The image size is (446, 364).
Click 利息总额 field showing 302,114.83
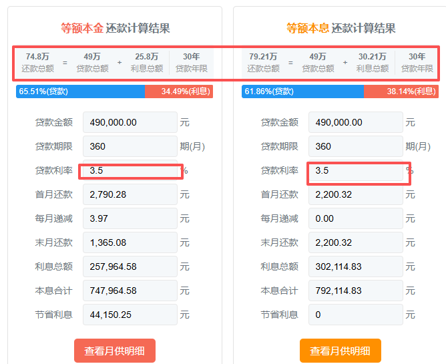[x=356, y=266]
